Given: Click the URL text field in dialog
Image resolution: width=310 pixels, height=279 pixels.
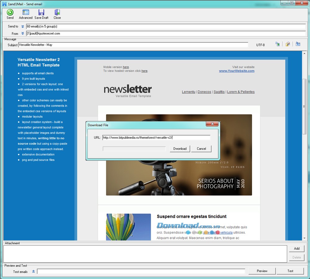Looking at the screenshot, I should click(x=156, y=137).
